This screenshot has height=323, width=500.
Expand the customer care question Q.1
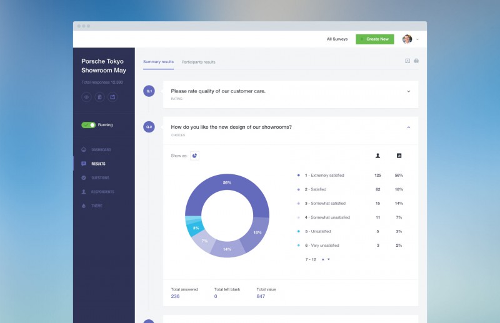coord(409,91)
